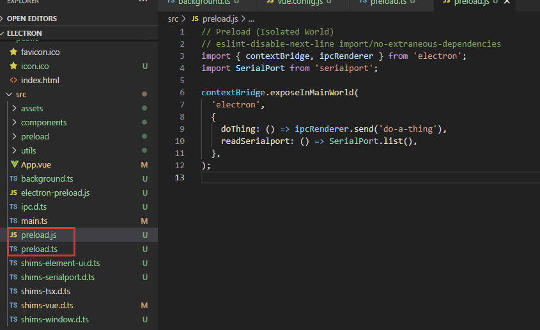Click 'ipcRenderer' on import line 3

pyautogui.click(x=346, y=56)
